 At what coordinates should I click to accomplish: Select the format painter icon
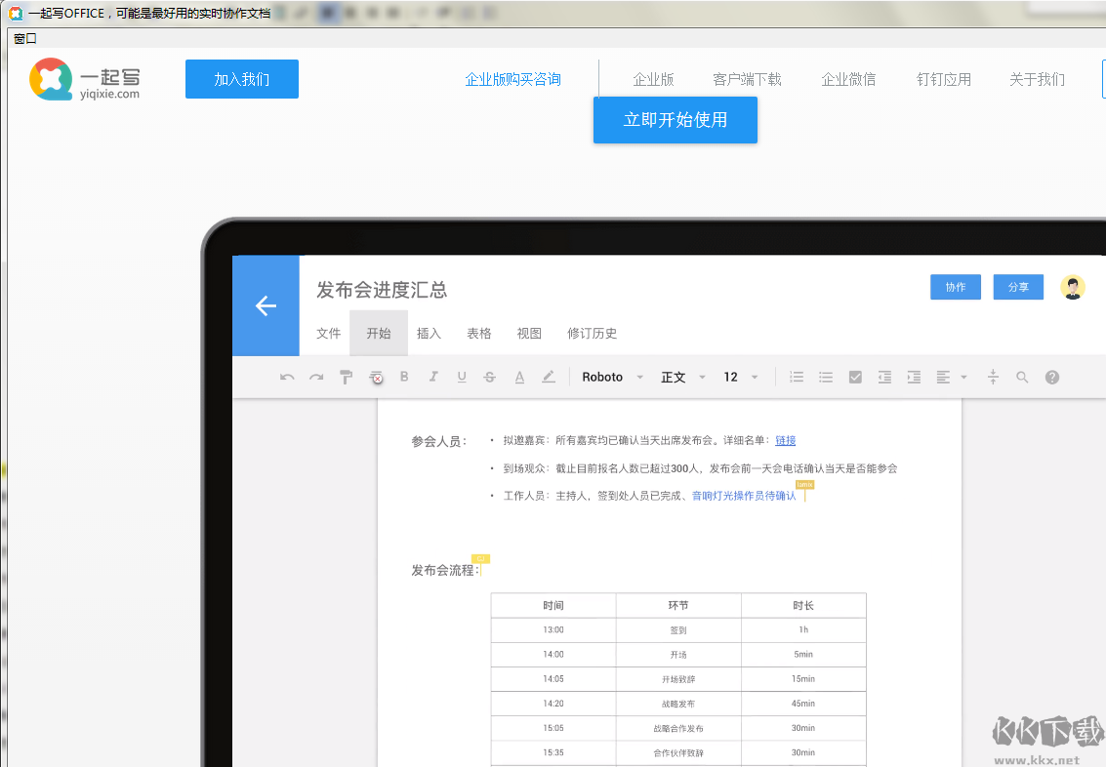pos(346,377)
